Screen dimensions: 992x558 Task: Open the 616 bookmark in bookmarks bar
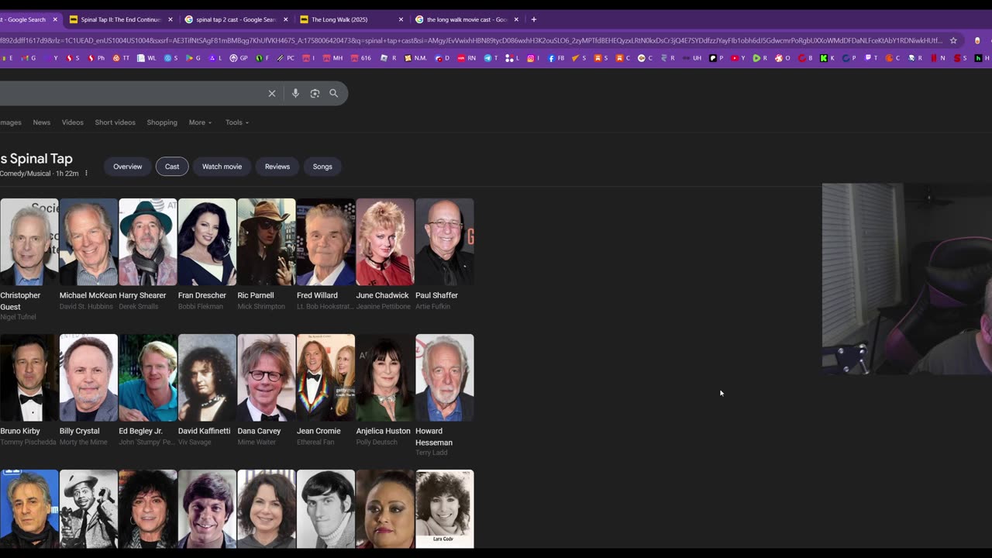point(360,58)
